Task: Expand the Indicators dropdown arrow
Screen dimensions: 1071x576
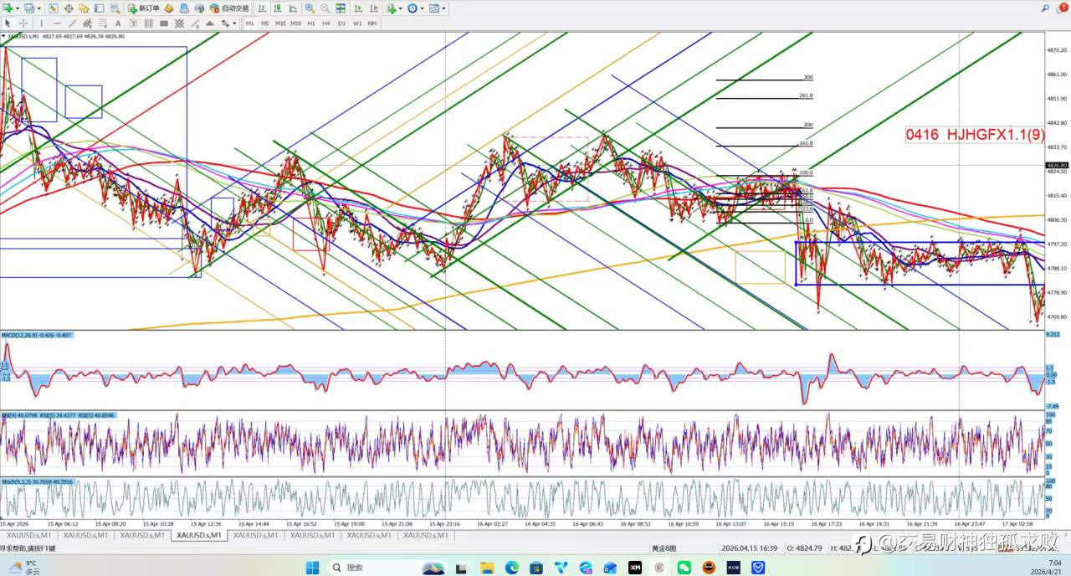Action: tap(401, 8)
